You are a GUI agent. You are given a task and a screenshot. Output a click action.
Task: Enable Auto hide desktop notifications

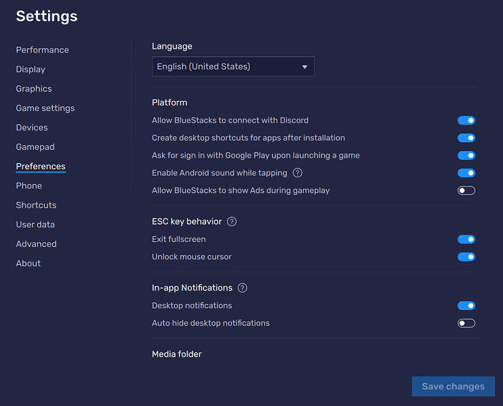(466, 323)
